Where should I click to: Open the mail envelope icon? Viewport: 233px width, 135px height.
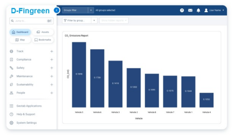click(x=190, y=10)
